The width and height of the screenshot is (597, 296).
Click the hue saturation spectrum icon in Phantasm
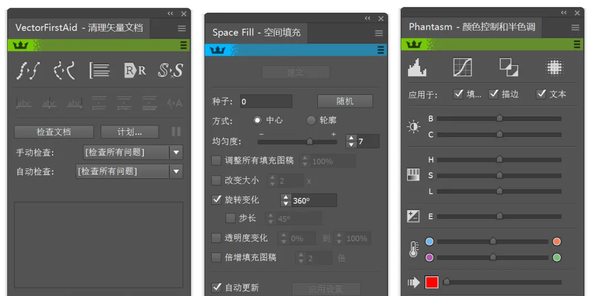(413, 175)
